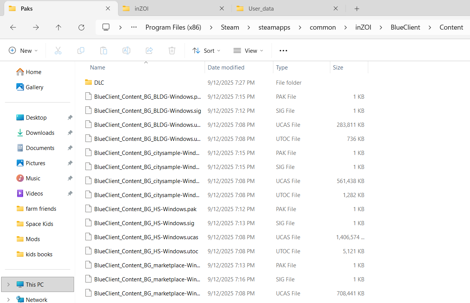The image size is (470, 303).
Task: Navigate to Content breadcrumb
Action: click(451, 27)
